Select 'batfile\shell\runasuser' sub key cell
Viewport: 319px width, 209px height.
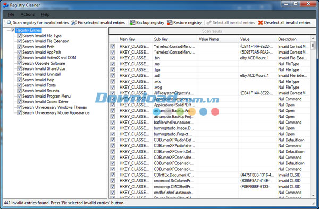click(x=173, y=123)
